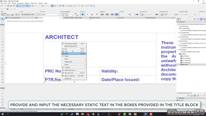Viewport: 206px width, 116px height.
Task: Select A1 Landscape master layout
Action: click(x=187, y=63)
